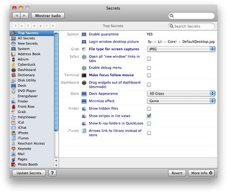Open help with the question mark button
Image resolution: width=227 pixels, height=192 pixels.
tap(52, 173)
